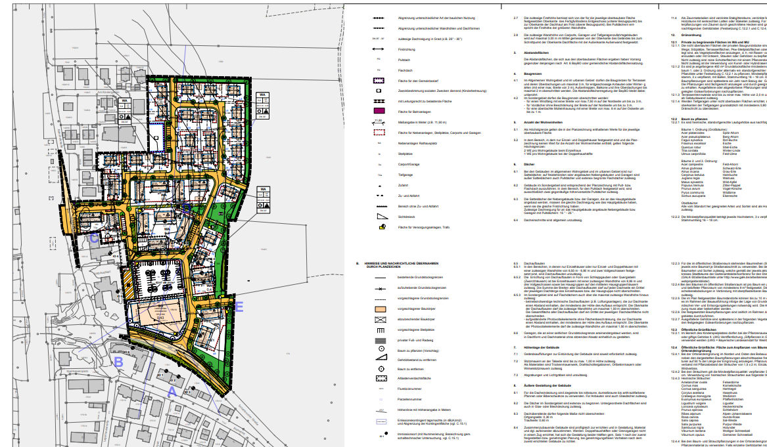The height and width of the screenshot is (447, 767).
Task: Click the Baum zu pflanzen circle symbol
Action: (x=382, y=350)
